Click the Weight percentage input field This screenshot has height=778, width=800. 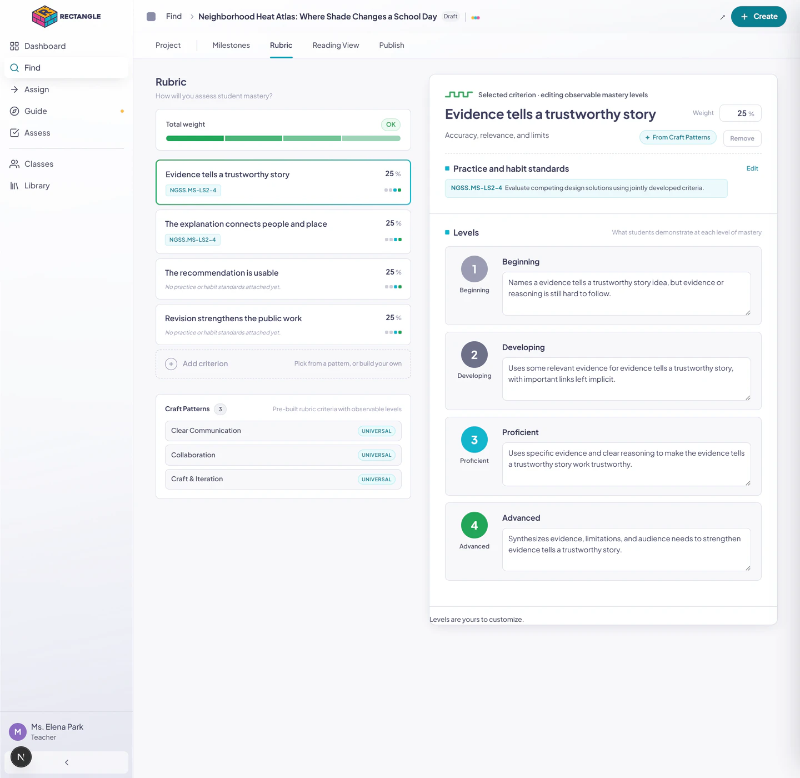(x=740, y=113)
